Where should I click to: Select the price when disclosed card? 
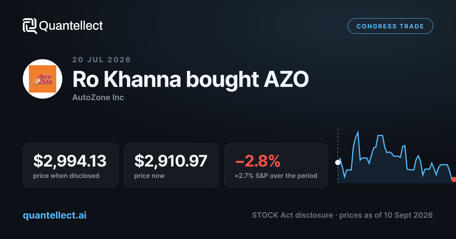click(x=71, y=165)
